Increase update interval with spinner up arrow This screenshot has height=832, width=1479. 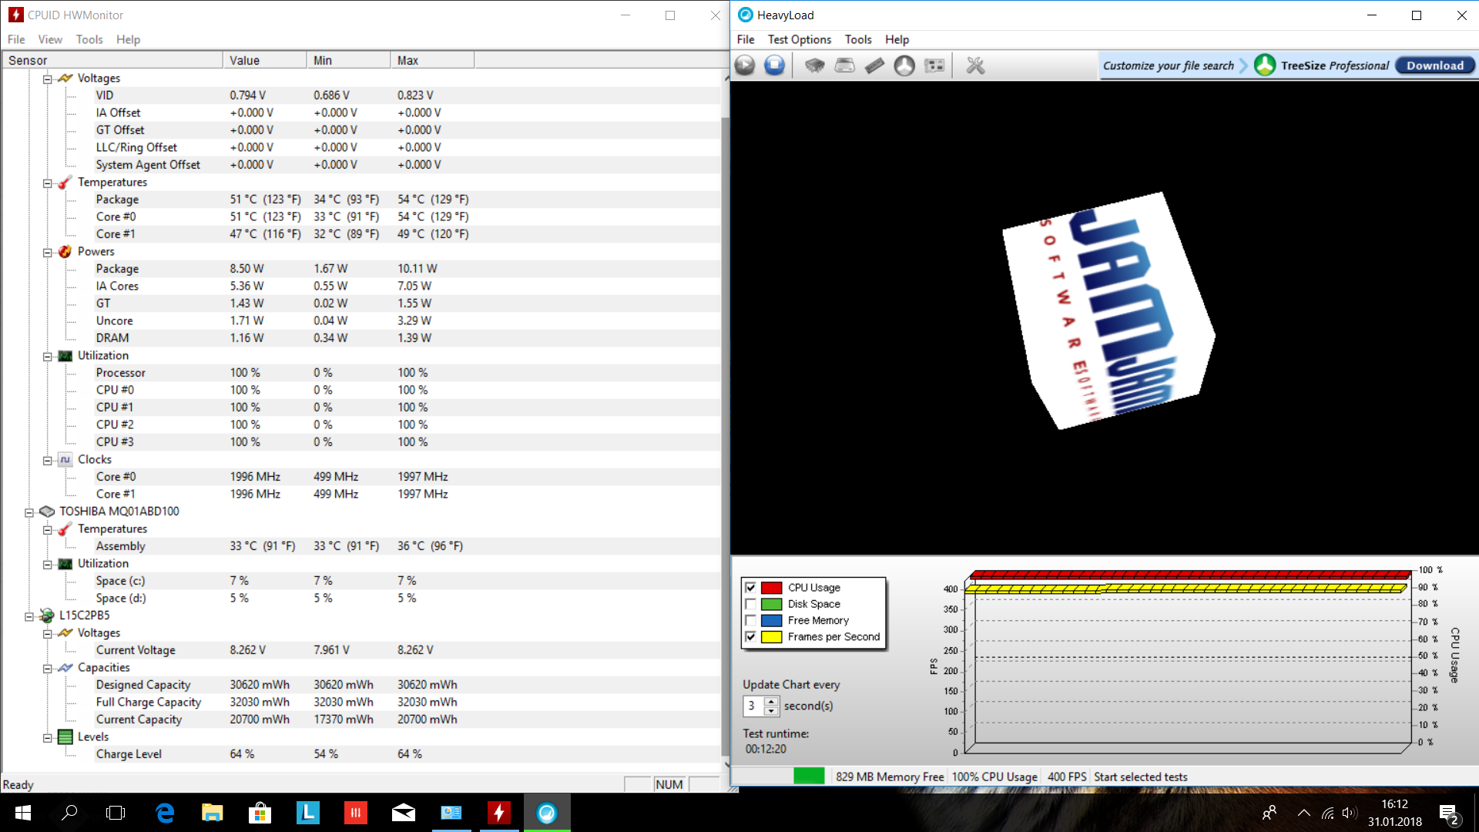(x=771, y=701)
